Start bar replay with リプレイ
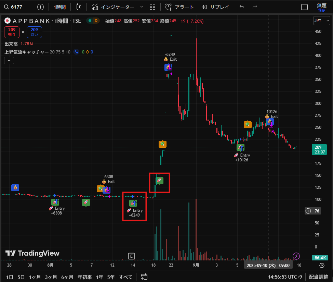 215,7
